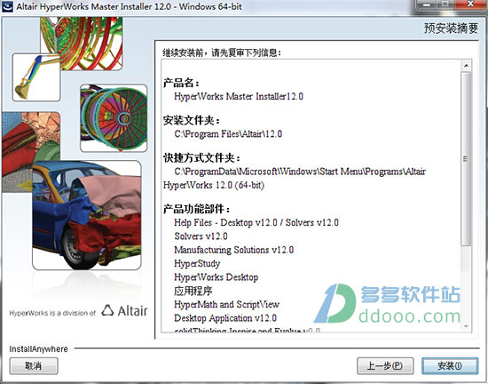The height and width of the screenshot is (384, 488).
Task: Click the scroll down arrow in summary pane
Action: pyautogui.click(x=466, y=326)
